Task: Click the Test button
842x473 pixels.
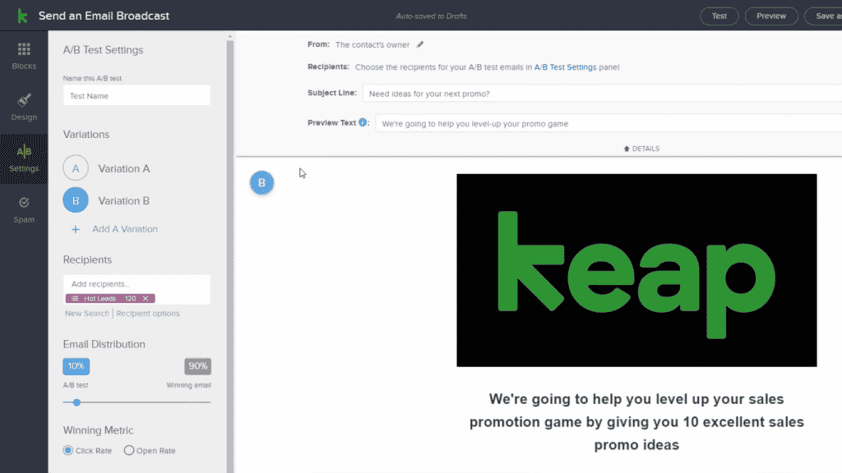Action: click(719, 16)
